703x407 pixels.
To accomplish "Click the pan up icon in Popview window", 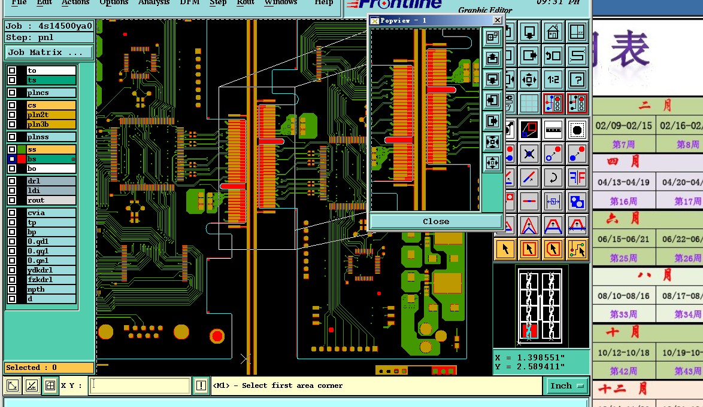I will (492, 58).
